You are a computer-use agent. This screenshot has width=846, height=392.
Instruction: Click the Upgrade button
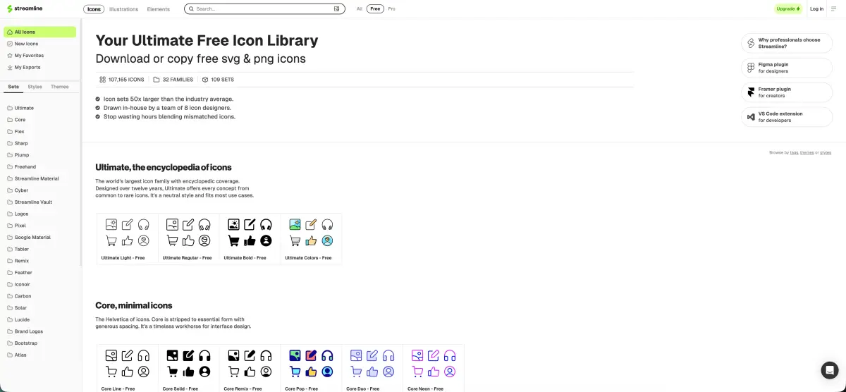click(787, 9)
